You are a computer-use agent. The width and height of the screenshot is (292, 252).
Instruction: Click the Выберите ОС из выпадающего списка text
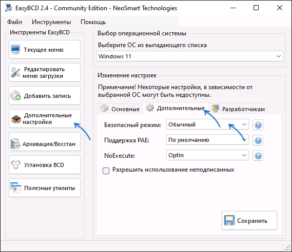pyautogui.click(x=152, y=45)
